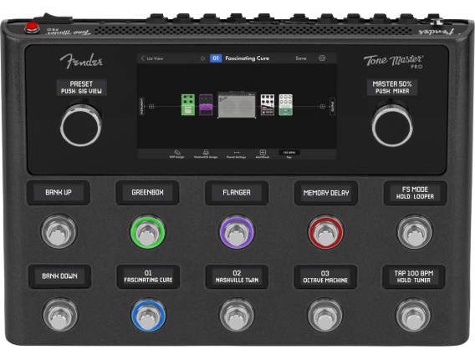The width and height of the screenshot is (475, 359).
Task: Stomp the 03 Octave Machine footswitch
Action: pos(325,315)
